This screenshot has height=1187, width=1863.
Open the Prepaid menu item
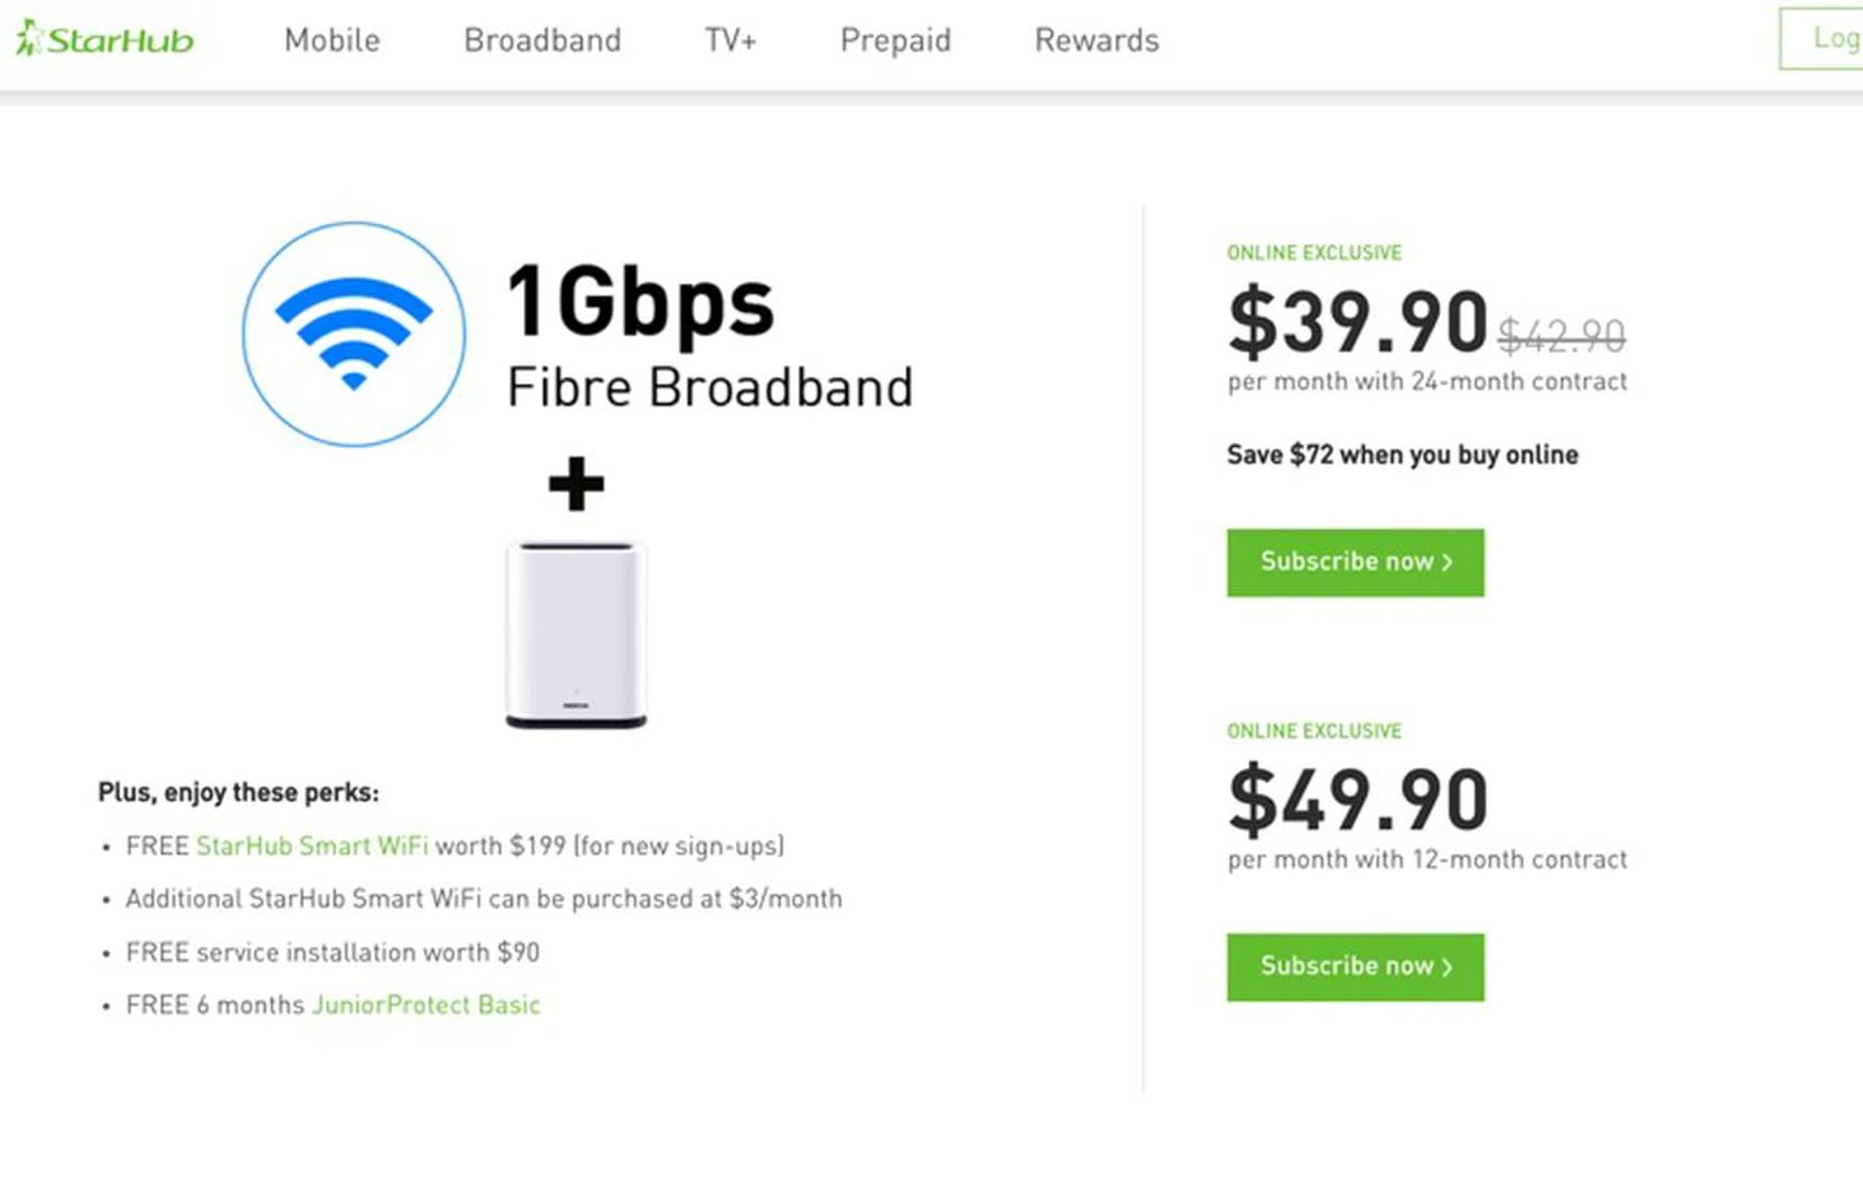(896, 40)
